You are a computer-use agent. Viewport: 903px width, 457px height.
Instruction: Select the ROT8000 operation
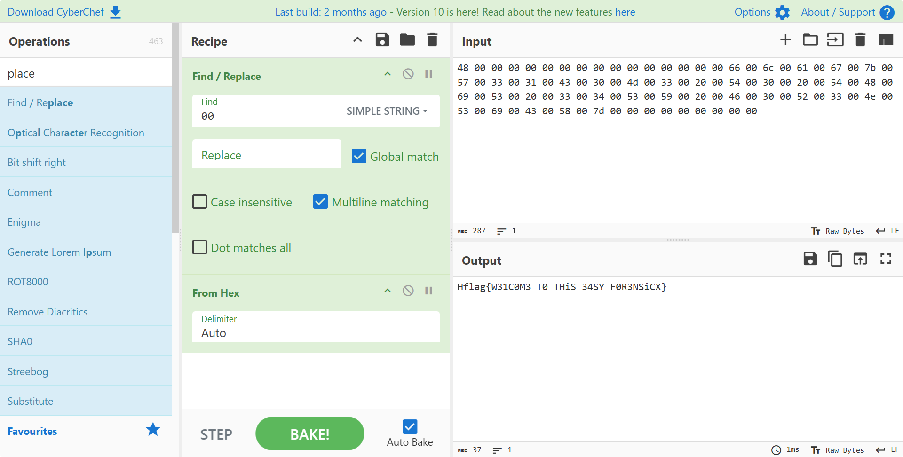pyautogui.click(x=86, y=282)
